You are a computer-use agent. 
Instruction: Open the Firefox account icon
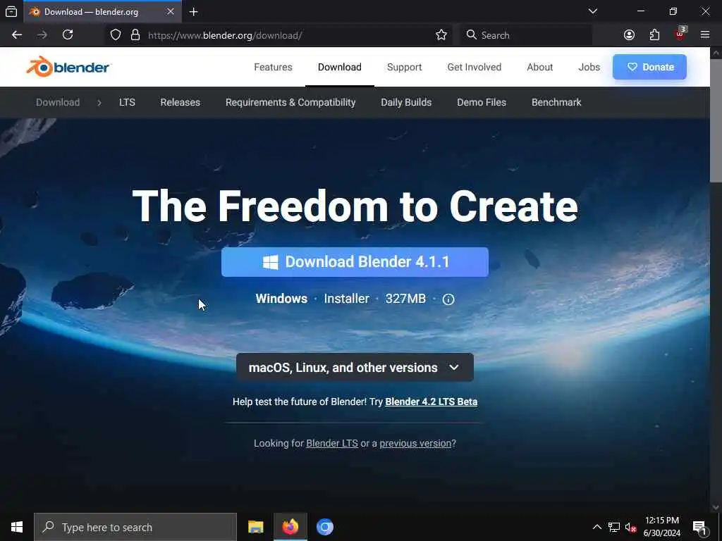[x=629, y=35]
